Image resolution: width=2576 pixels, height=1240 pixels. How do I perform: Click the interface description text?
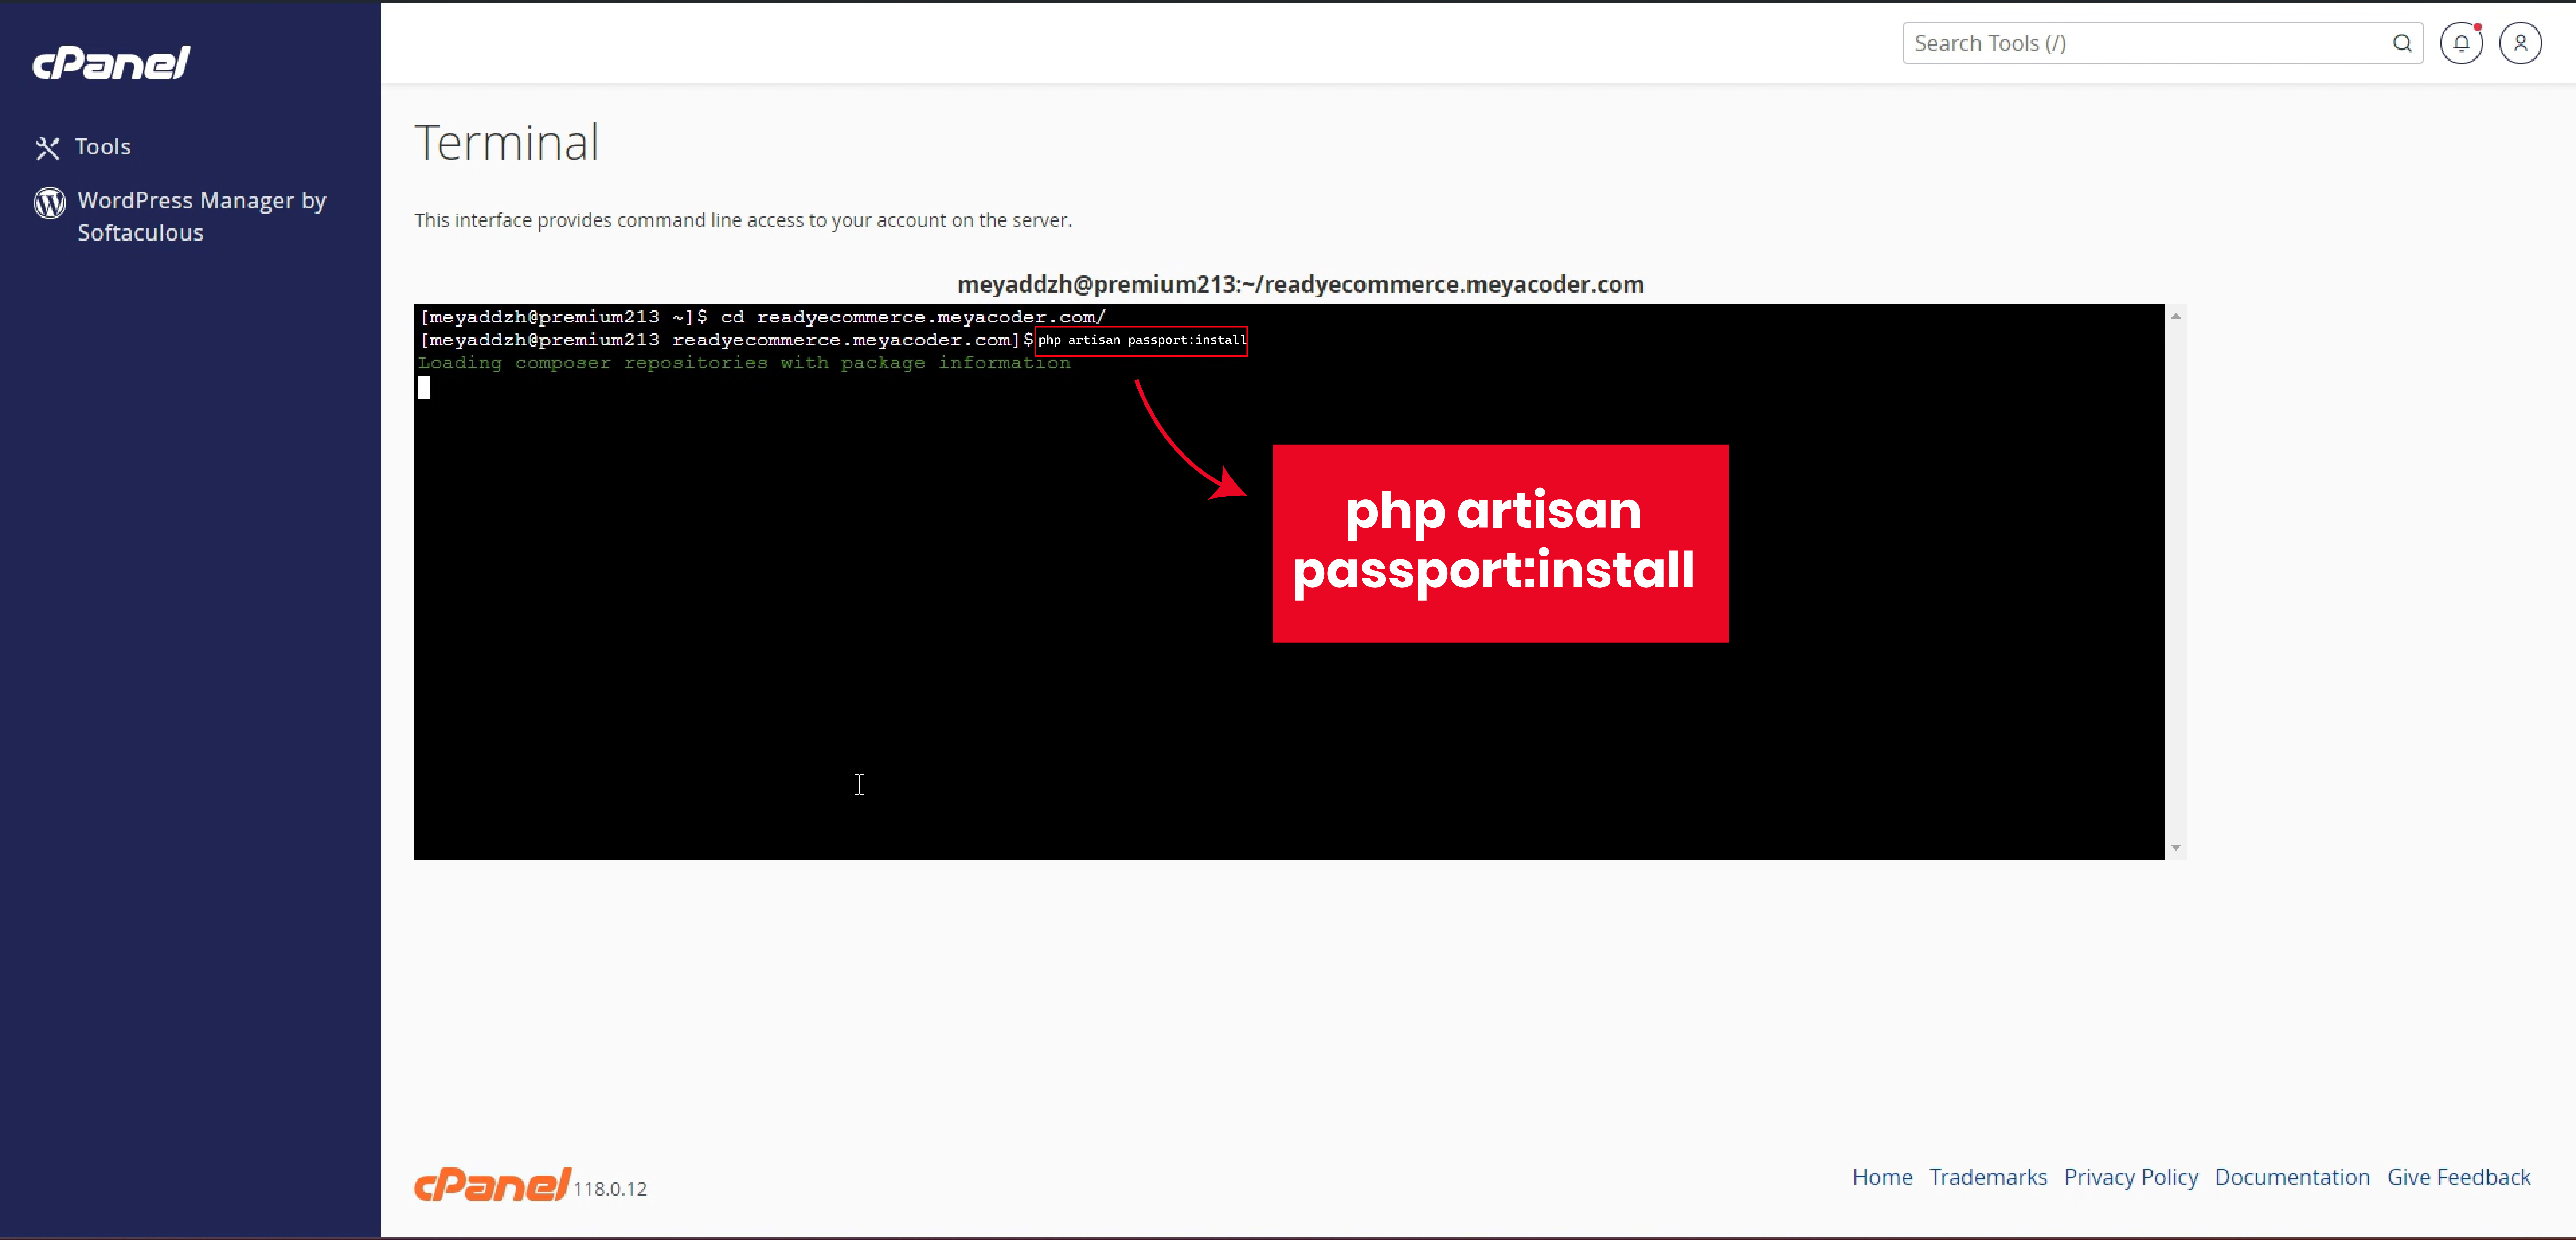743,220
